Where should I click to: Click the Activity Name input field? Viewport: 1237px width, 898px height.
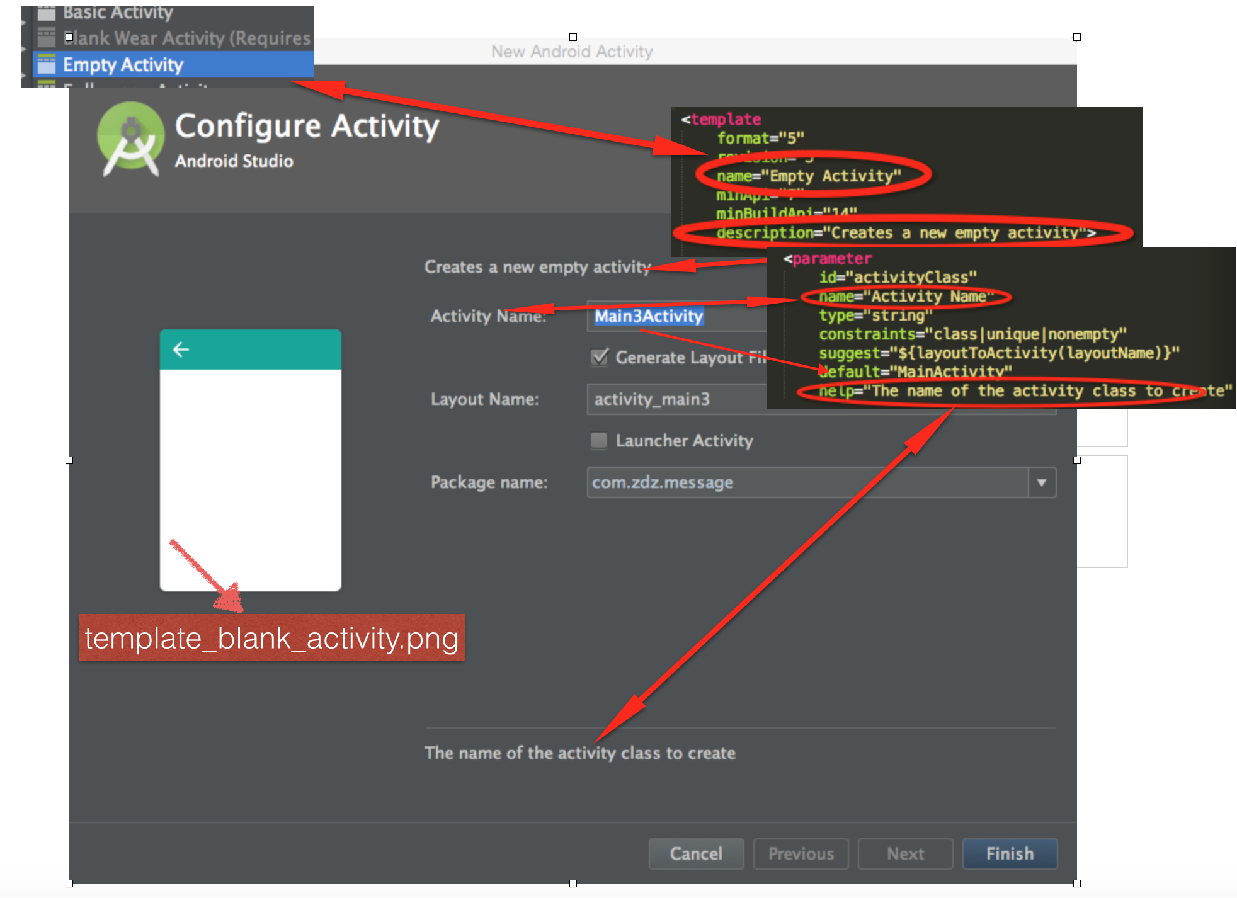[x=677, y=316]
